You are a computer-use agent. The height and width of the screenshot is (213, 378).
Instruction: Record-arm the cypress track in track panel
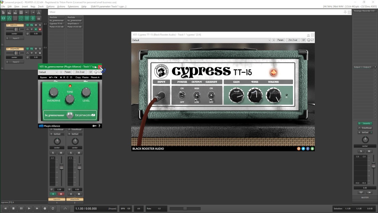[40, 29]
